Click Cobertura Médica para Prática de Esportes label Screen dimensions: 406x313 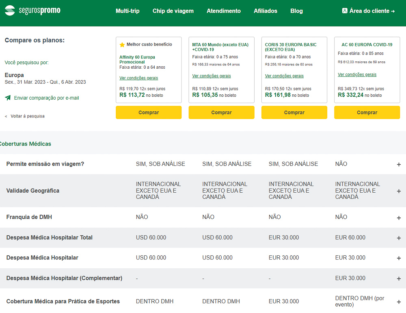click(x=63, y=301)
